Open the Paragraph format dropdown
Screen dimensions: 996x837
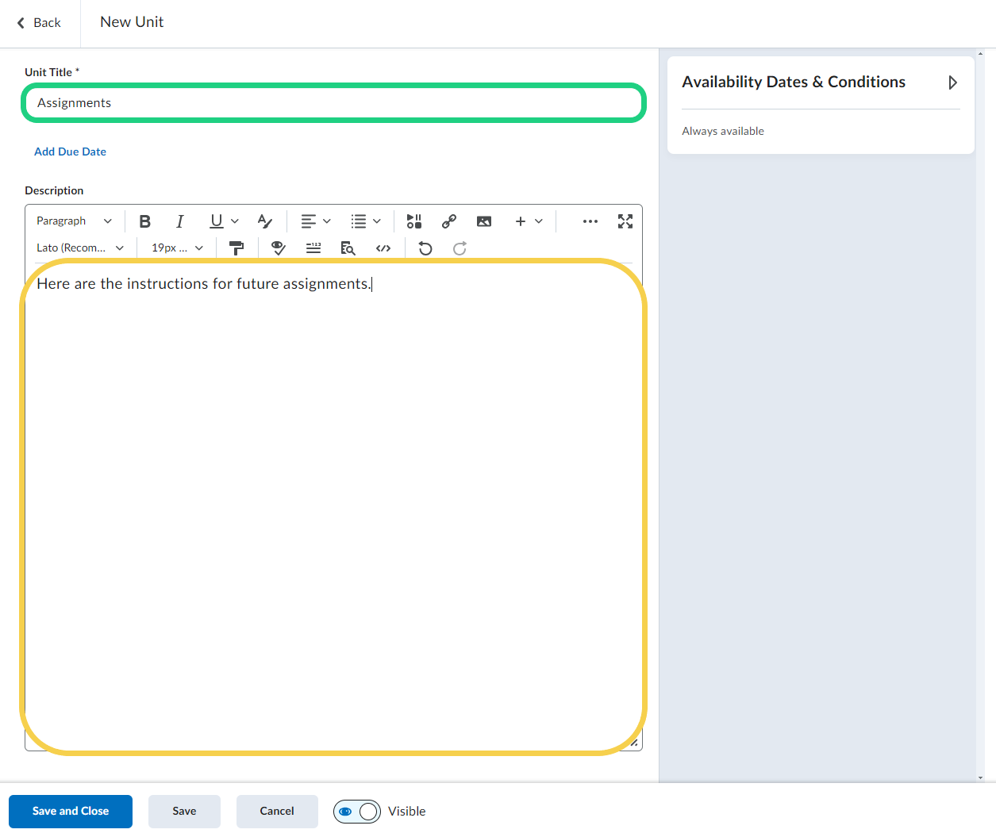(74, 221)
